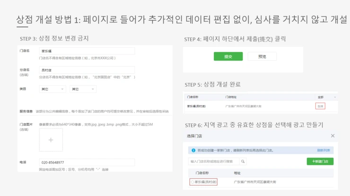Click the green 提交 submit button
350x196 pixels.
coord(228,57)
